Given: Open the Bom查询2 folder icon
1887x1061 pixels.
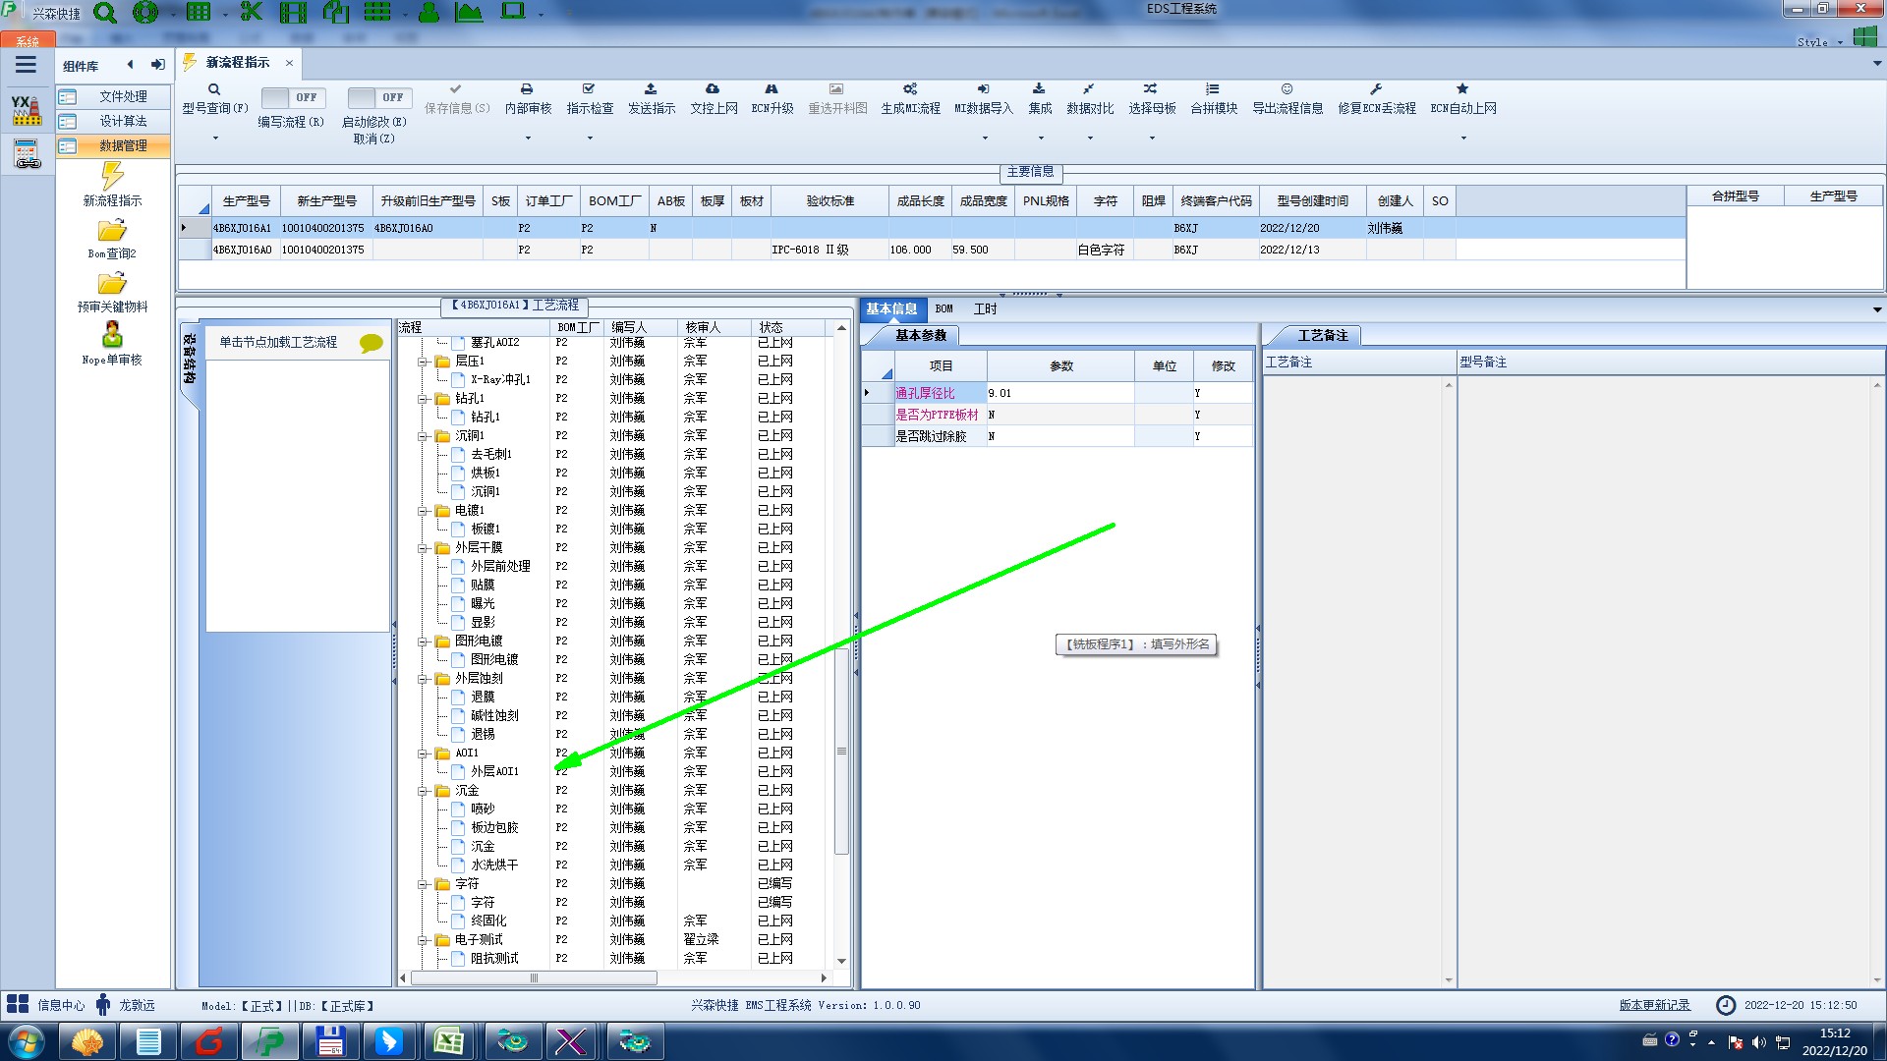Looking at the screenshot, I should [x=112, y=232].
